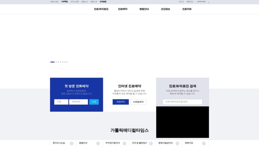The width and height of the screenshot is (259, 146).
Task: Open the 병원소식 top bar link
Action: (x=85, y=2)
